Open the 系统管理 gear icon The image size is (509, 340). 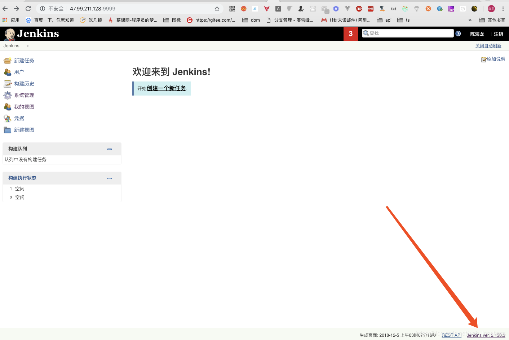[x=8, y=95]
